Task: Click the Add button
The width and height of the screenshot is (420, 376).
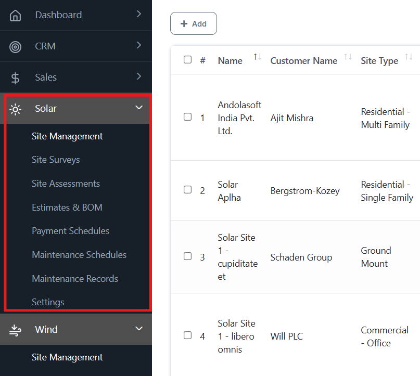Action: pyautogui.click(x=194, y=24)
